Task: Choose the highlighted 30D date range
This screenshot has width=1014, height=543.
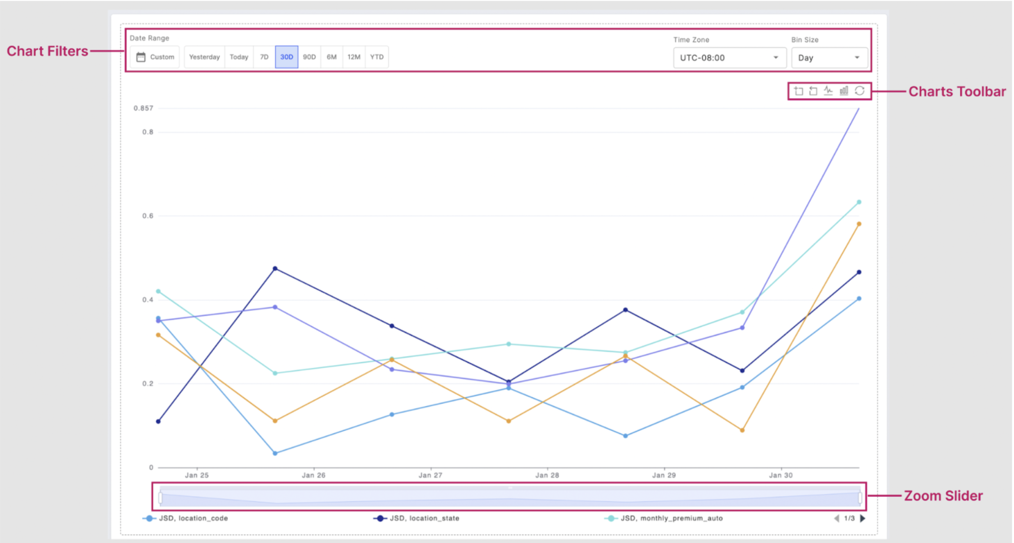Action: tap(286, 57)
